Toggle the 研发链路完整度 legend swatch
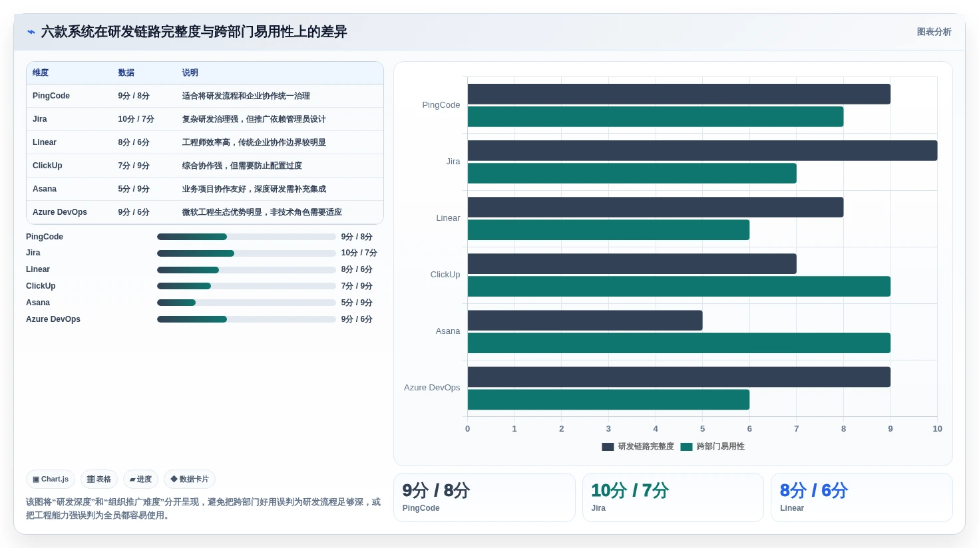This screenshot has height=548, width=979. 608,447
